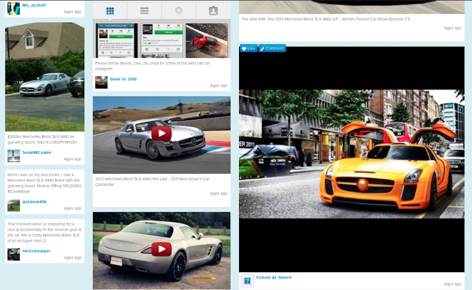Open first Instagram profile screenshot thumbnail

(x=117, y=41)
